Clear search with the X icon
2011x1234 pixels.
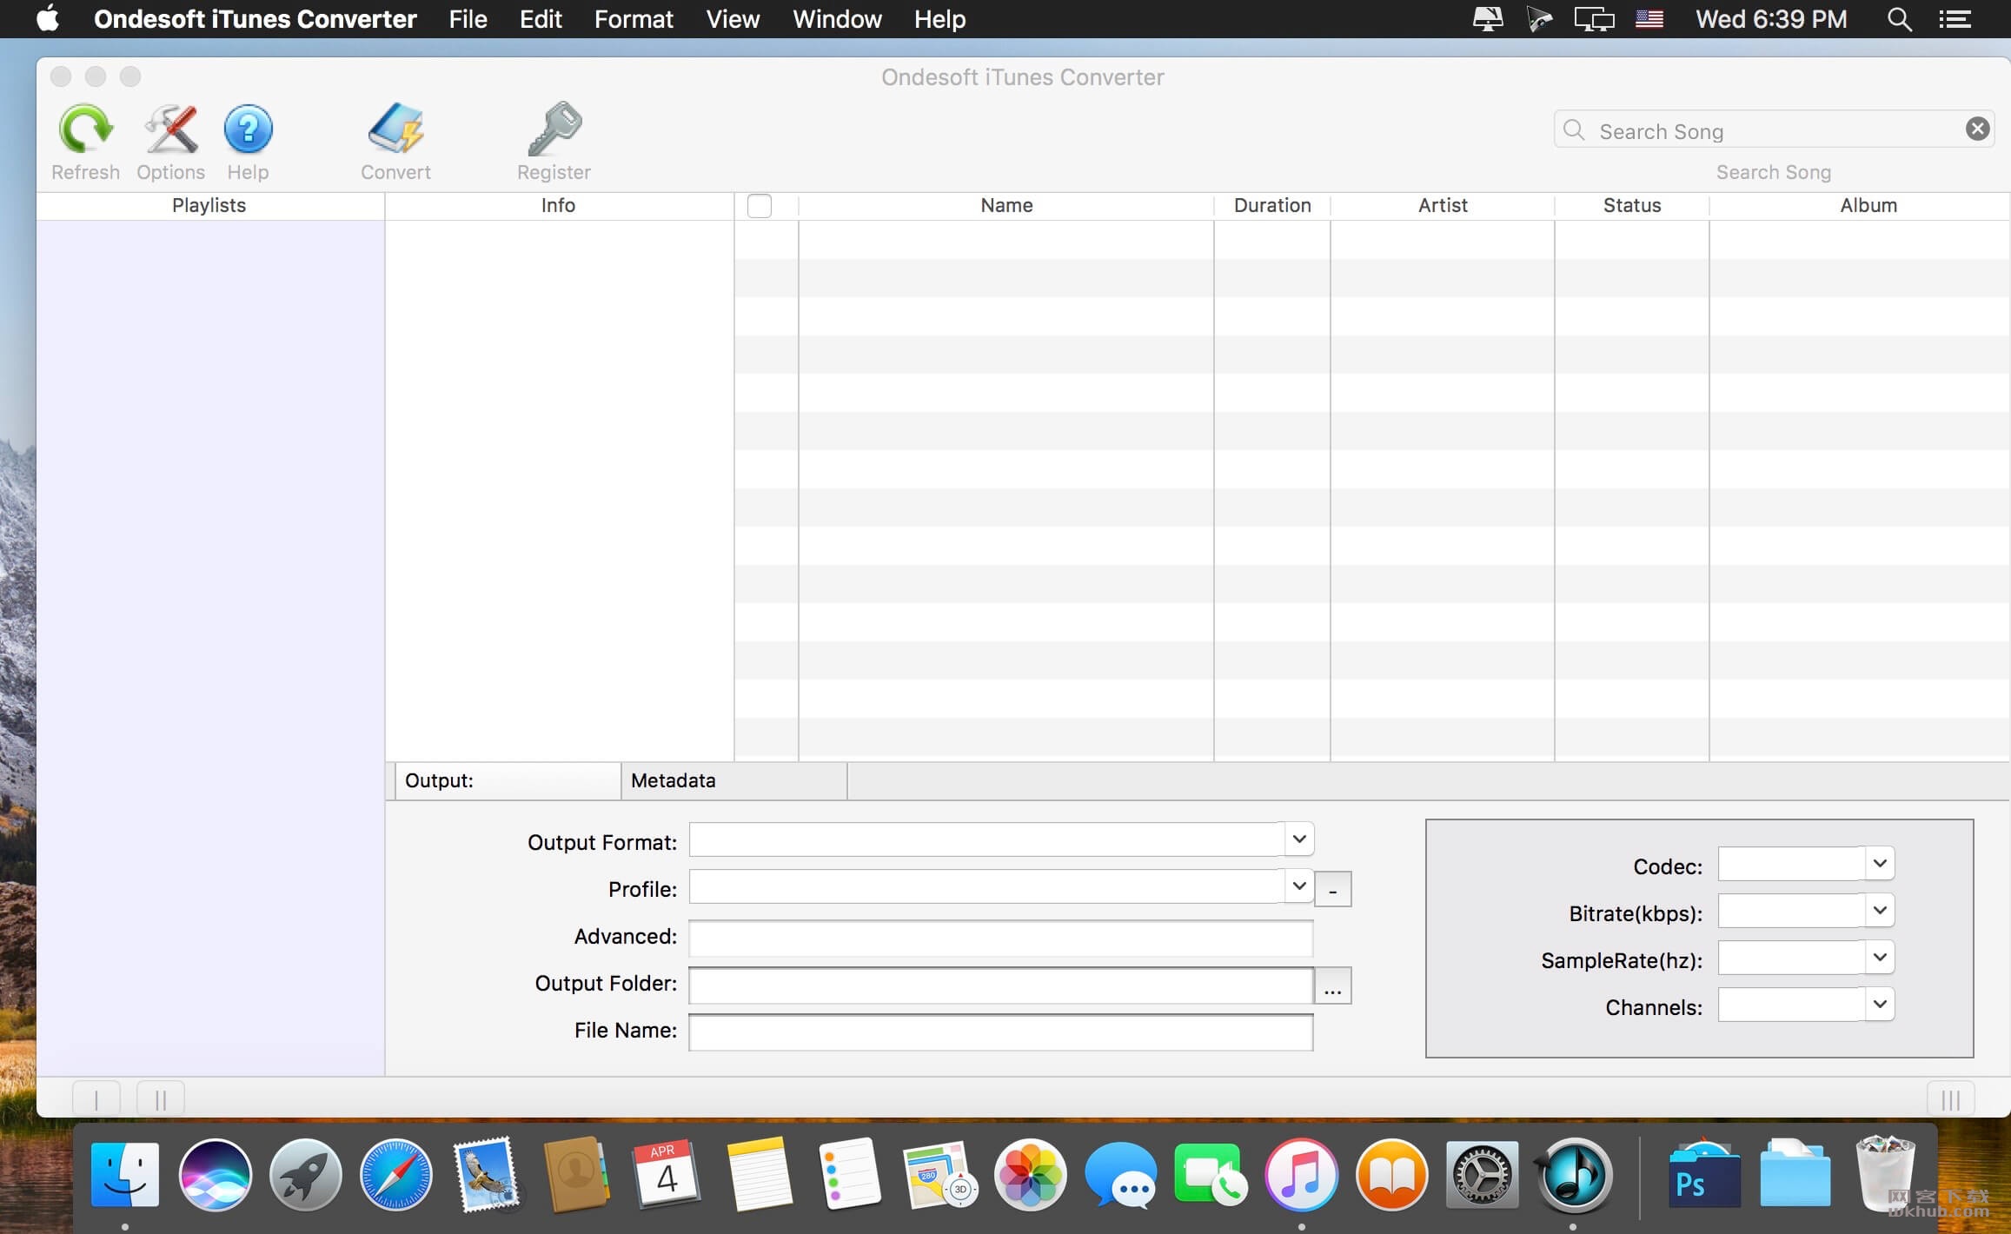coord(1977,129)
